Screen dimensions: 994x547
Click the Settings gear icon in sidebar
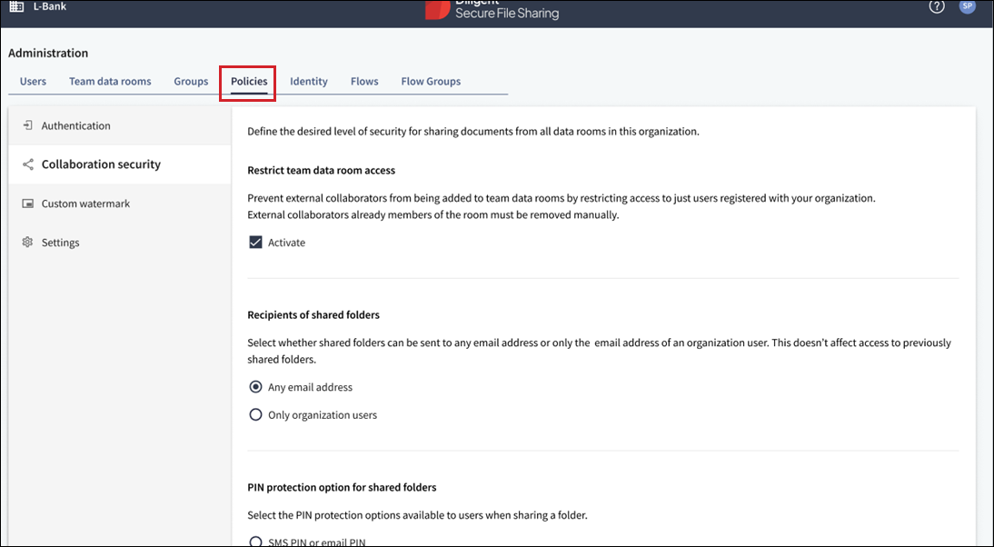pyautogui.click(x=27, y=243)
